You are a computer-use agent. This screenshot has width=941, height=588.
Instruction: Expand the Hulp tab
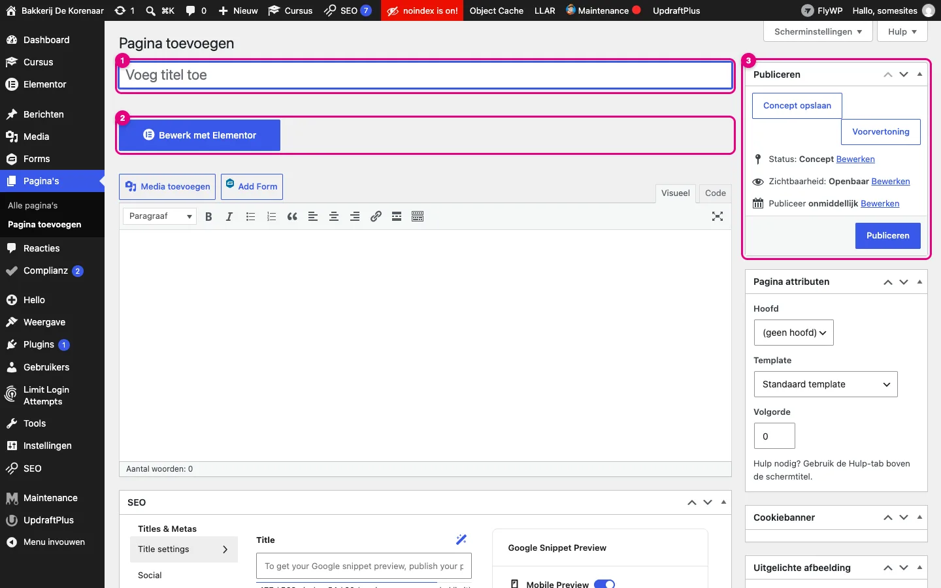tap(902, 31)
